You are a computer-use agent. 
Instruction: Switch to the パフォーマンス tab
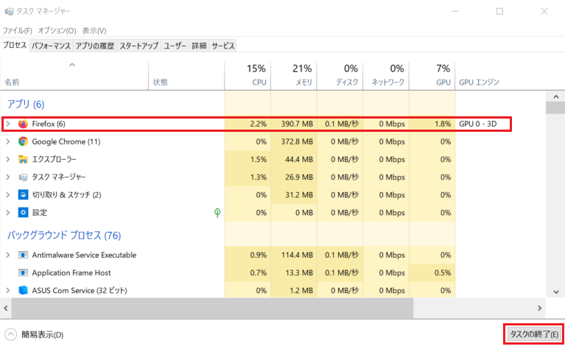click(51, 46)
